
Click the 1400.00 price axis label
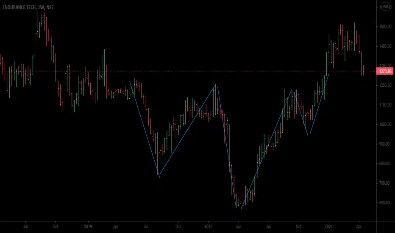pos(385,46)
